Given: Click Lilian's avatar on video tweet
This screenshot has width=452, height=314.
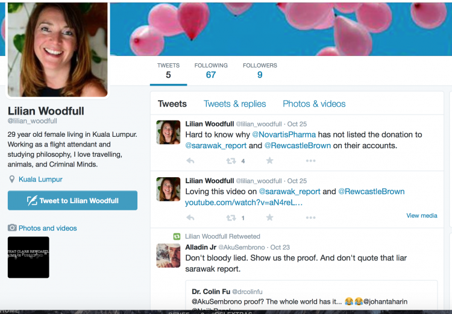Looking at the screenshot, I should coord(168,189).
